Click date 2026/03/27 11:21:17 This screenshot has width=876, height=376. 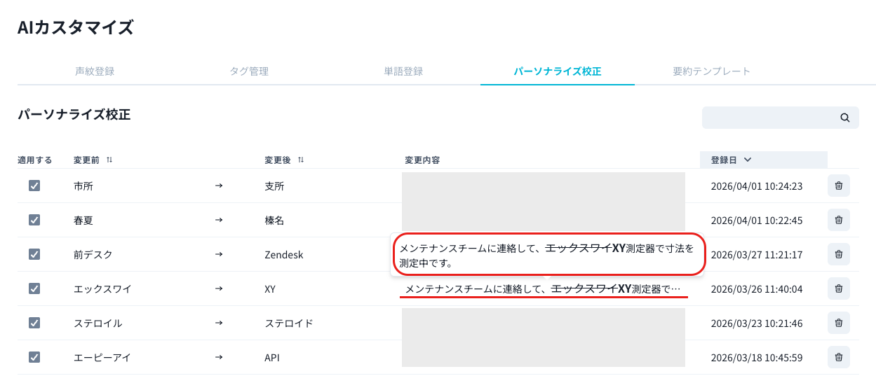pos(757,254)
